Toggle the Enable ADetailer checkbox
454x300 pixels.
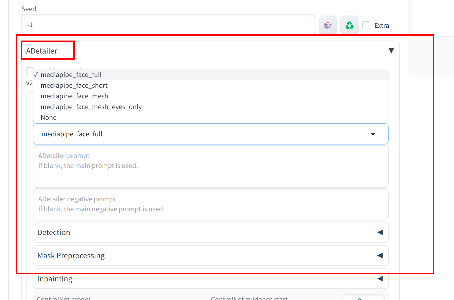30,71
